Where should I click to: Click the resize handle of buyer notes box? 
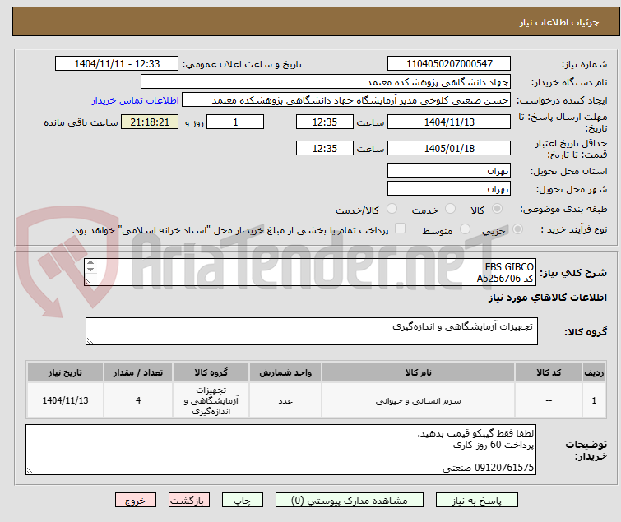30,470
